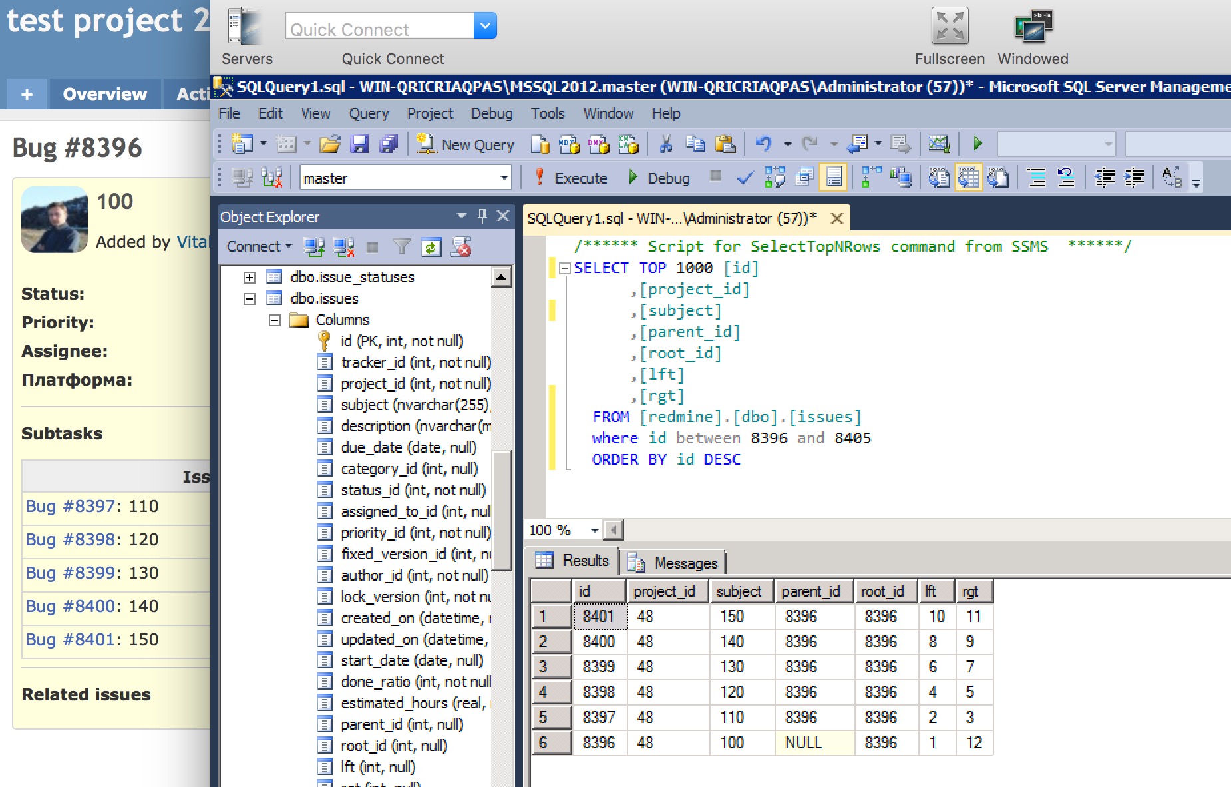Click the Quick Connect input field
This screenshot has width=1231, height=787.
point(379,26)
